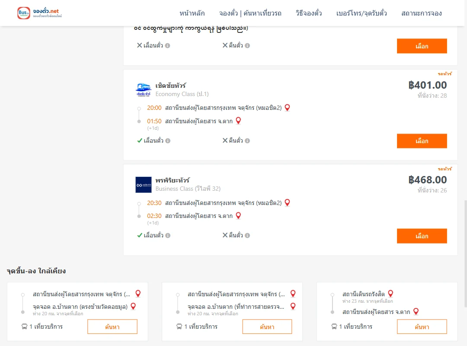The image size is (467, 346).
Task: Search nearby route to ที่ทำการสายตรวจ stop
Action: pos(267,327)
